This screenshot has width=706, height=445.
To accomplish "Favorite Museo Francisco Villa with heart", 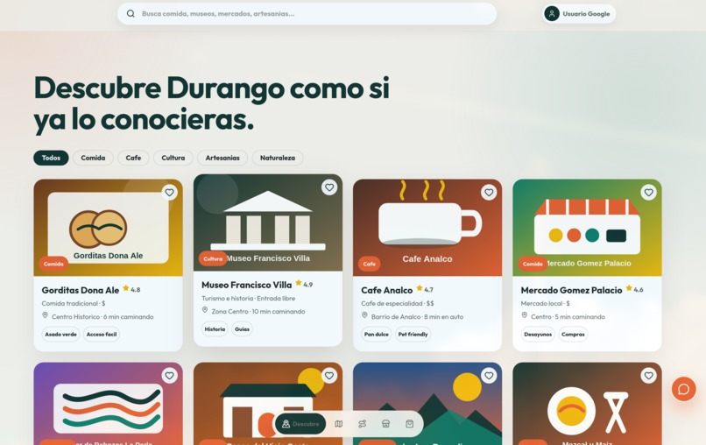I will pos(329,187).
